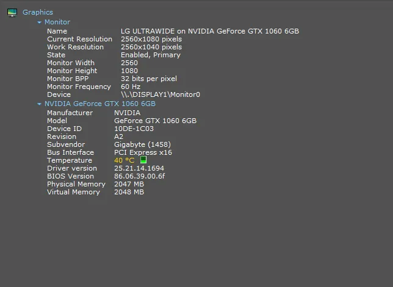The image size is (393, 287).
Task: Select the monitor name 'LG ULTRAWIDE on NVIDIA GeForce' value
Action: 210,31
